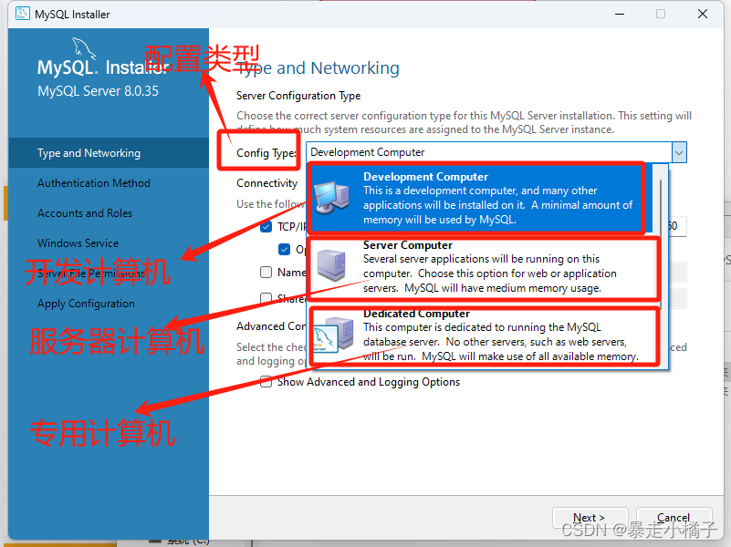This screenshot has height=547, width=731.
Task: Click the Next button
Action: click(590, 518)
